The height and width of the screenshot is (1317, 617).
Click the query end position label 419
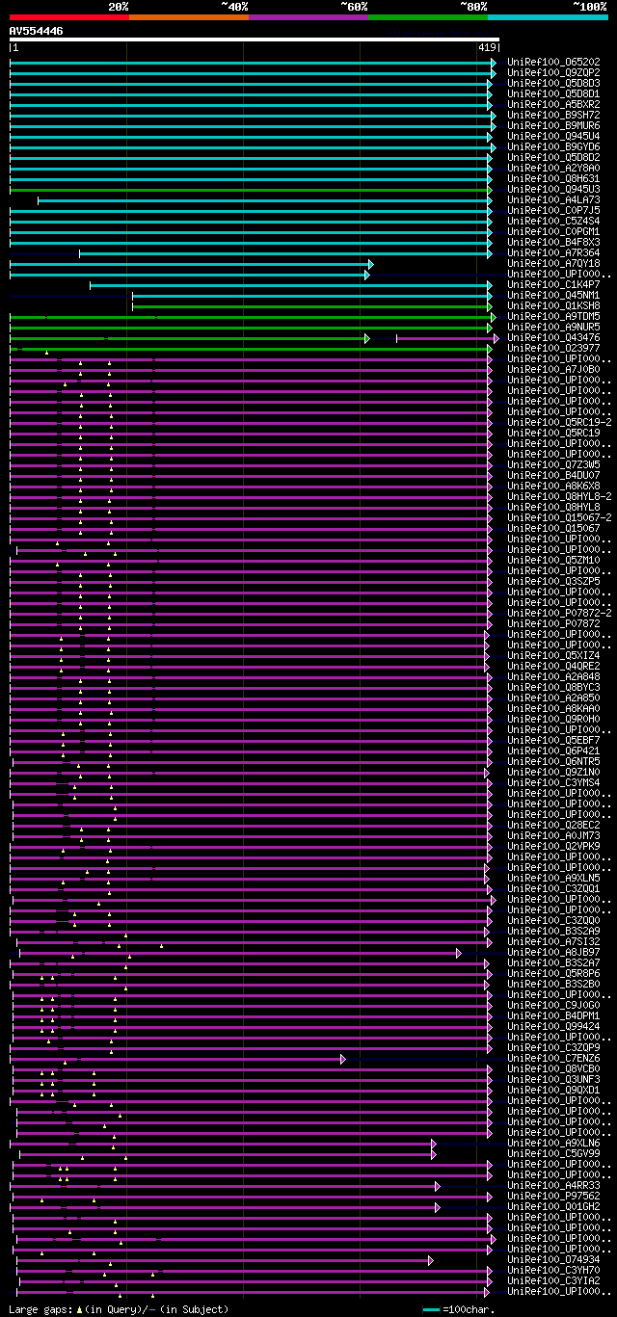(x=487, y=47)
